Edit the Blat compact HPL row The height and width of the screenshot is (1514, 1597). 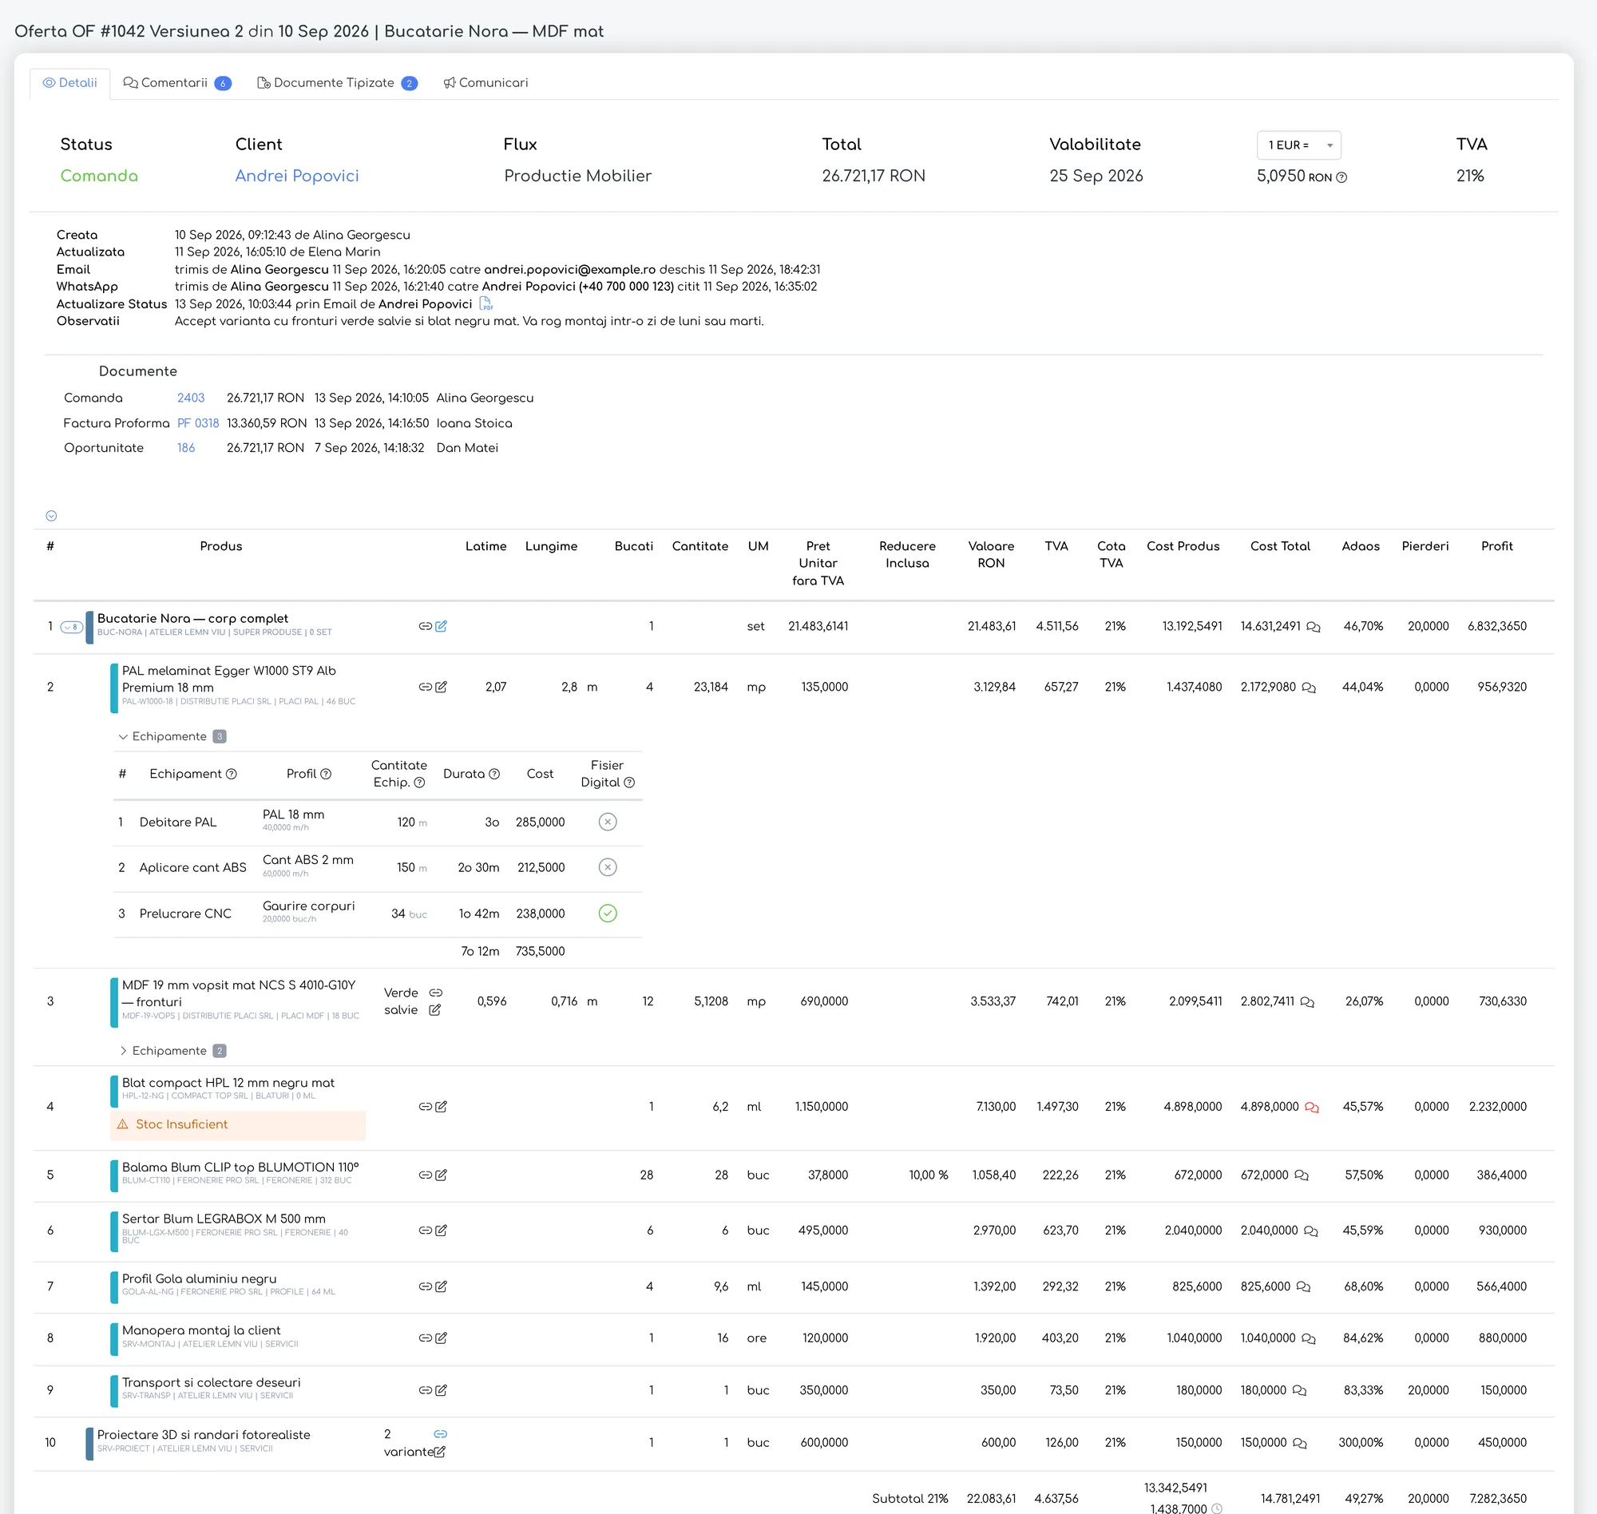pyautogui.click(x=441, y=1107)
